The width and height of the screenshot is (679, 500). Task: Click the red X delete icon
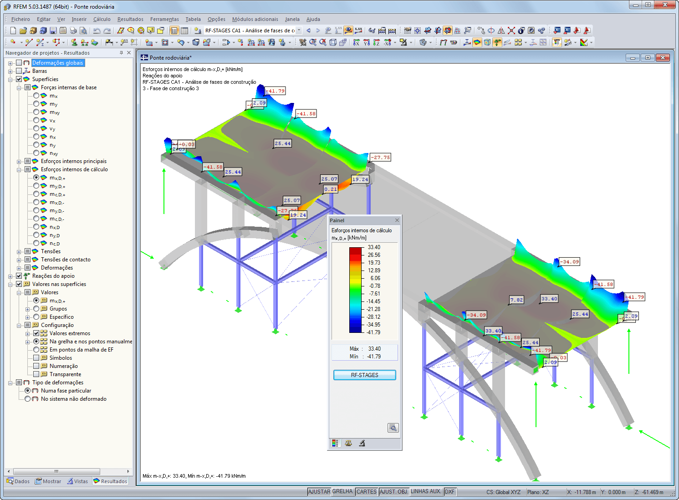click(x=511, y=31)
